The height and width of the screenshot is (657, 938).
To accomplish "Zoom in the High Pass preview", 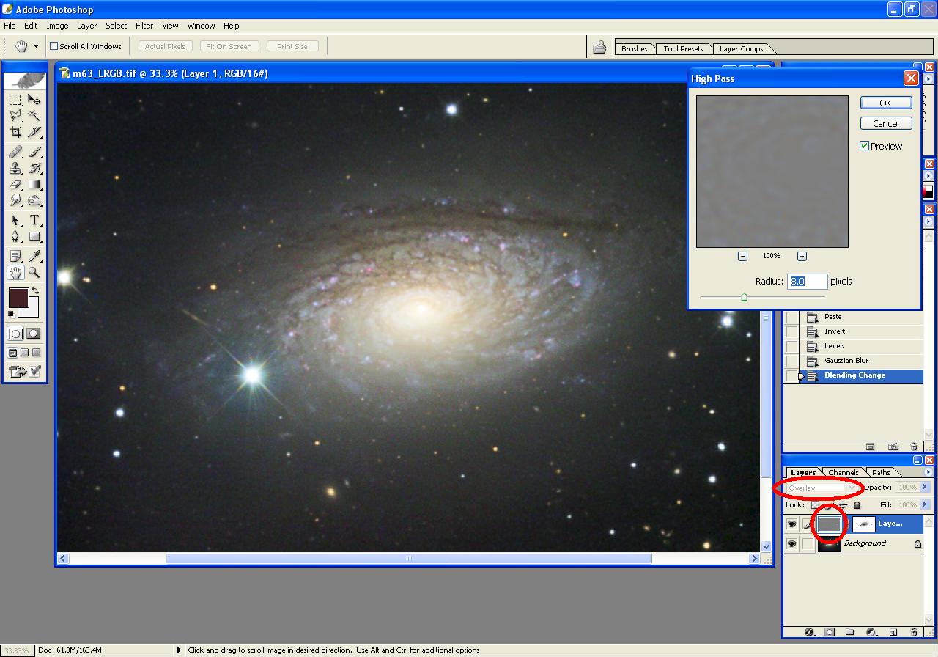I will pyautogui.click(x=802, y=256).
